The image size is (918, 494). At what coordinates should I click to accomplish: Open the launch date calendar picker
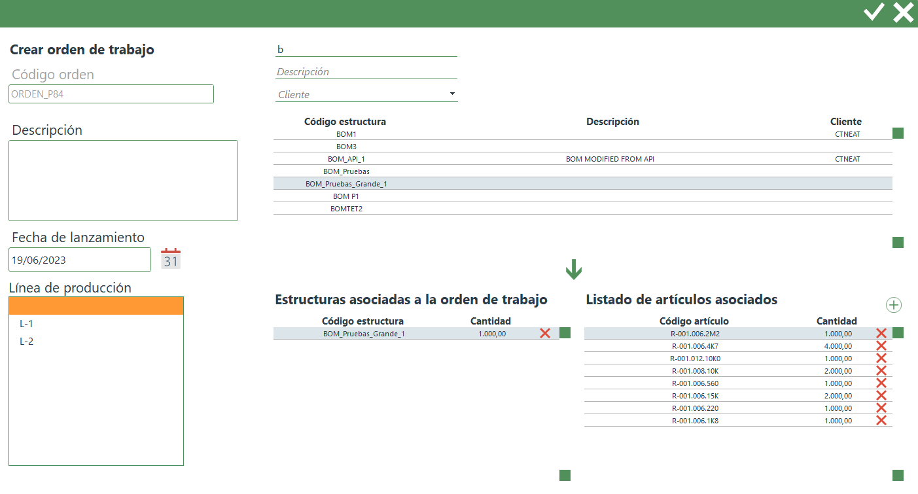point(171,259)
